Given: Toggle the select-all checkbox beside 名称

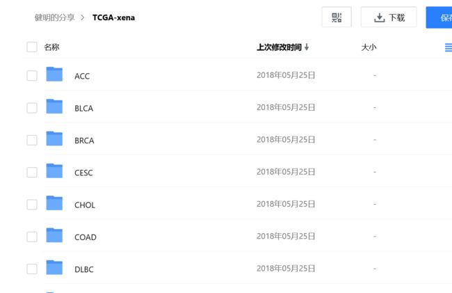Looking at the screenshot, I should click(32, 47).
